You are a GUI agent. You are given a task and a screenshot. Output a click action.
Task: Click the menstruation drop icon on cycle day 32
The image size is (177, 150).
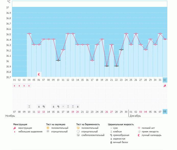coord(165,86)
